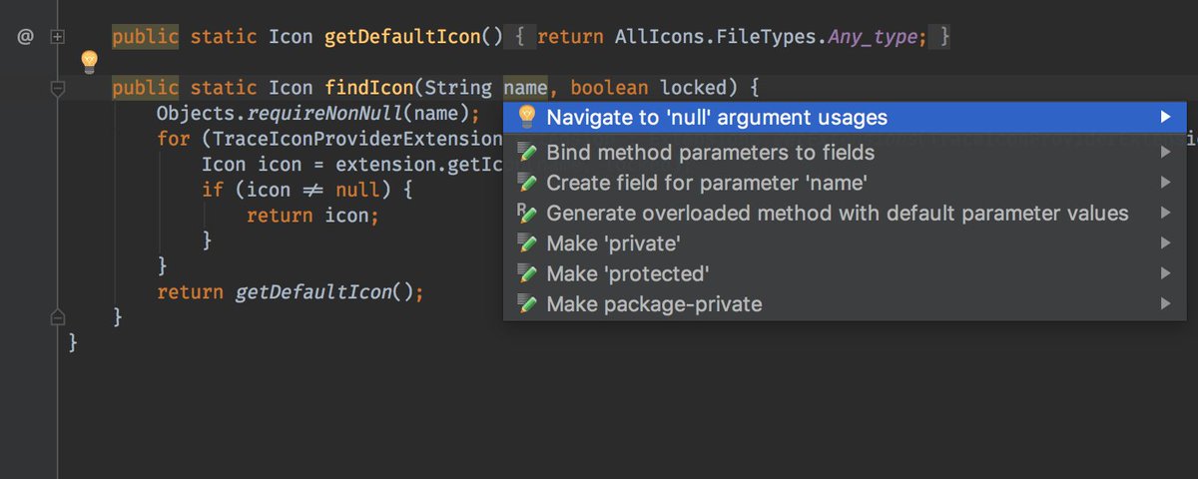1198x479 pixels.
Task: Collapse the findIcon method using its fold toggle
Action: (x=57, y=89)
